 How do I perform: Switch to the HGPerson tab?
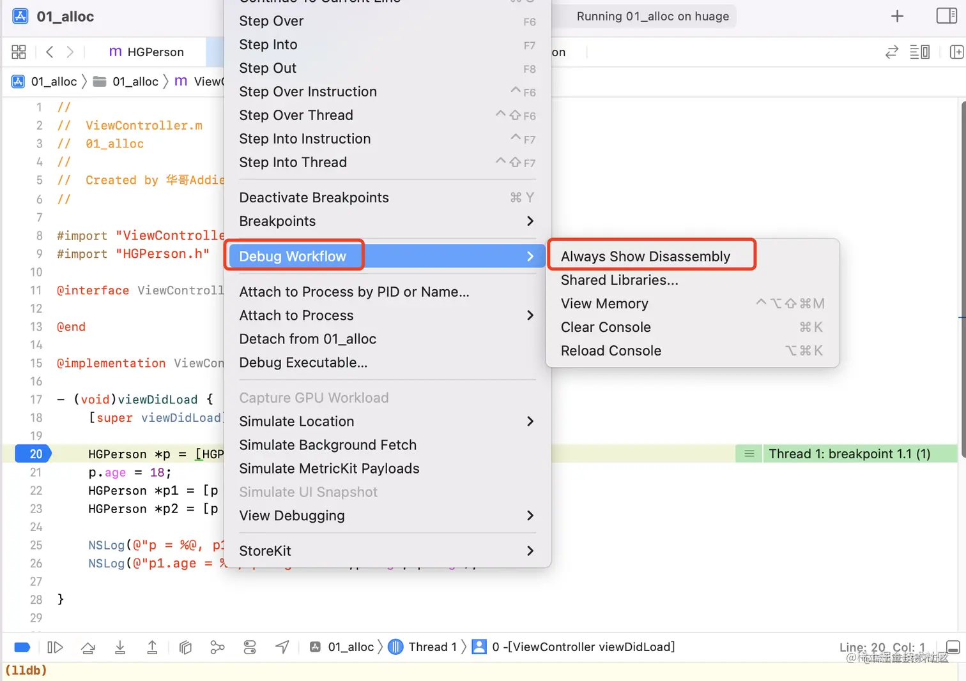tap(146, 52)
